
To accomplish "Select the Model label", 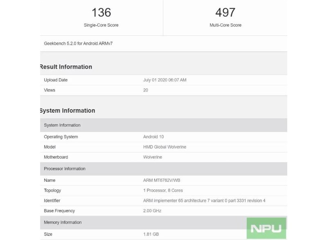I will pyautogui.click(x=49, y=147).
